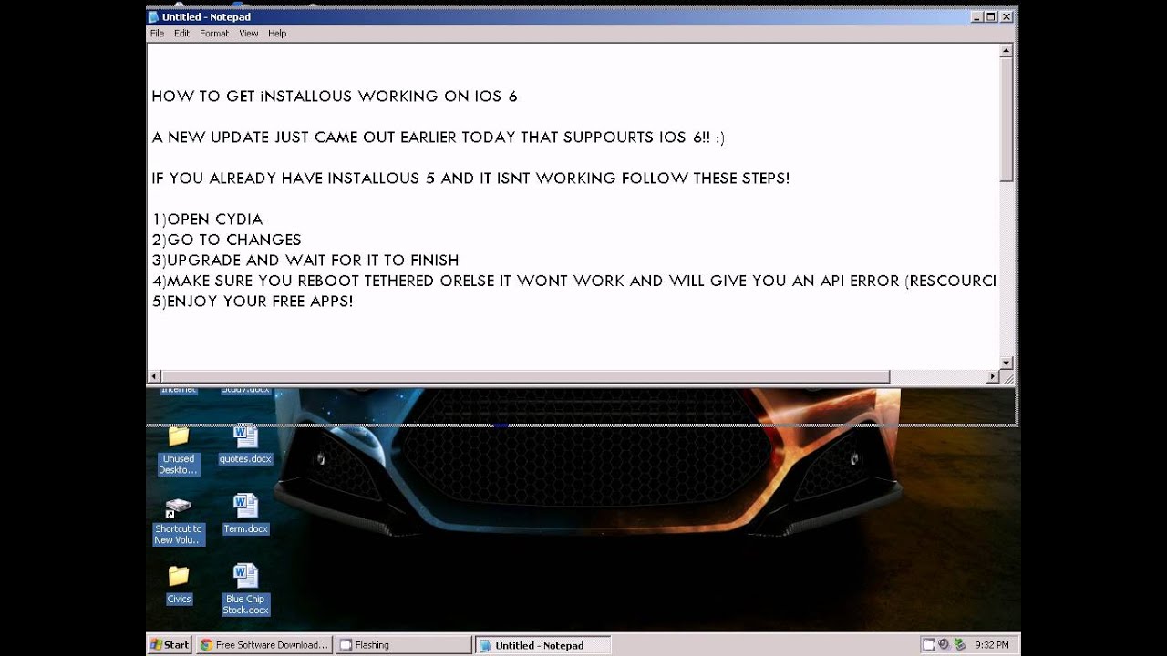Viewport: 1167px width, 656px height.
Task: Open the File menu in Notepad
Action: click(157, 34)
